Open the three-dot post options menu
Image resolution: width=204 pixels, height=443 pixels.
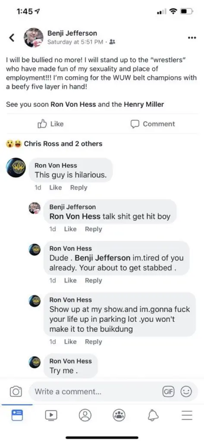pos(191,38)
